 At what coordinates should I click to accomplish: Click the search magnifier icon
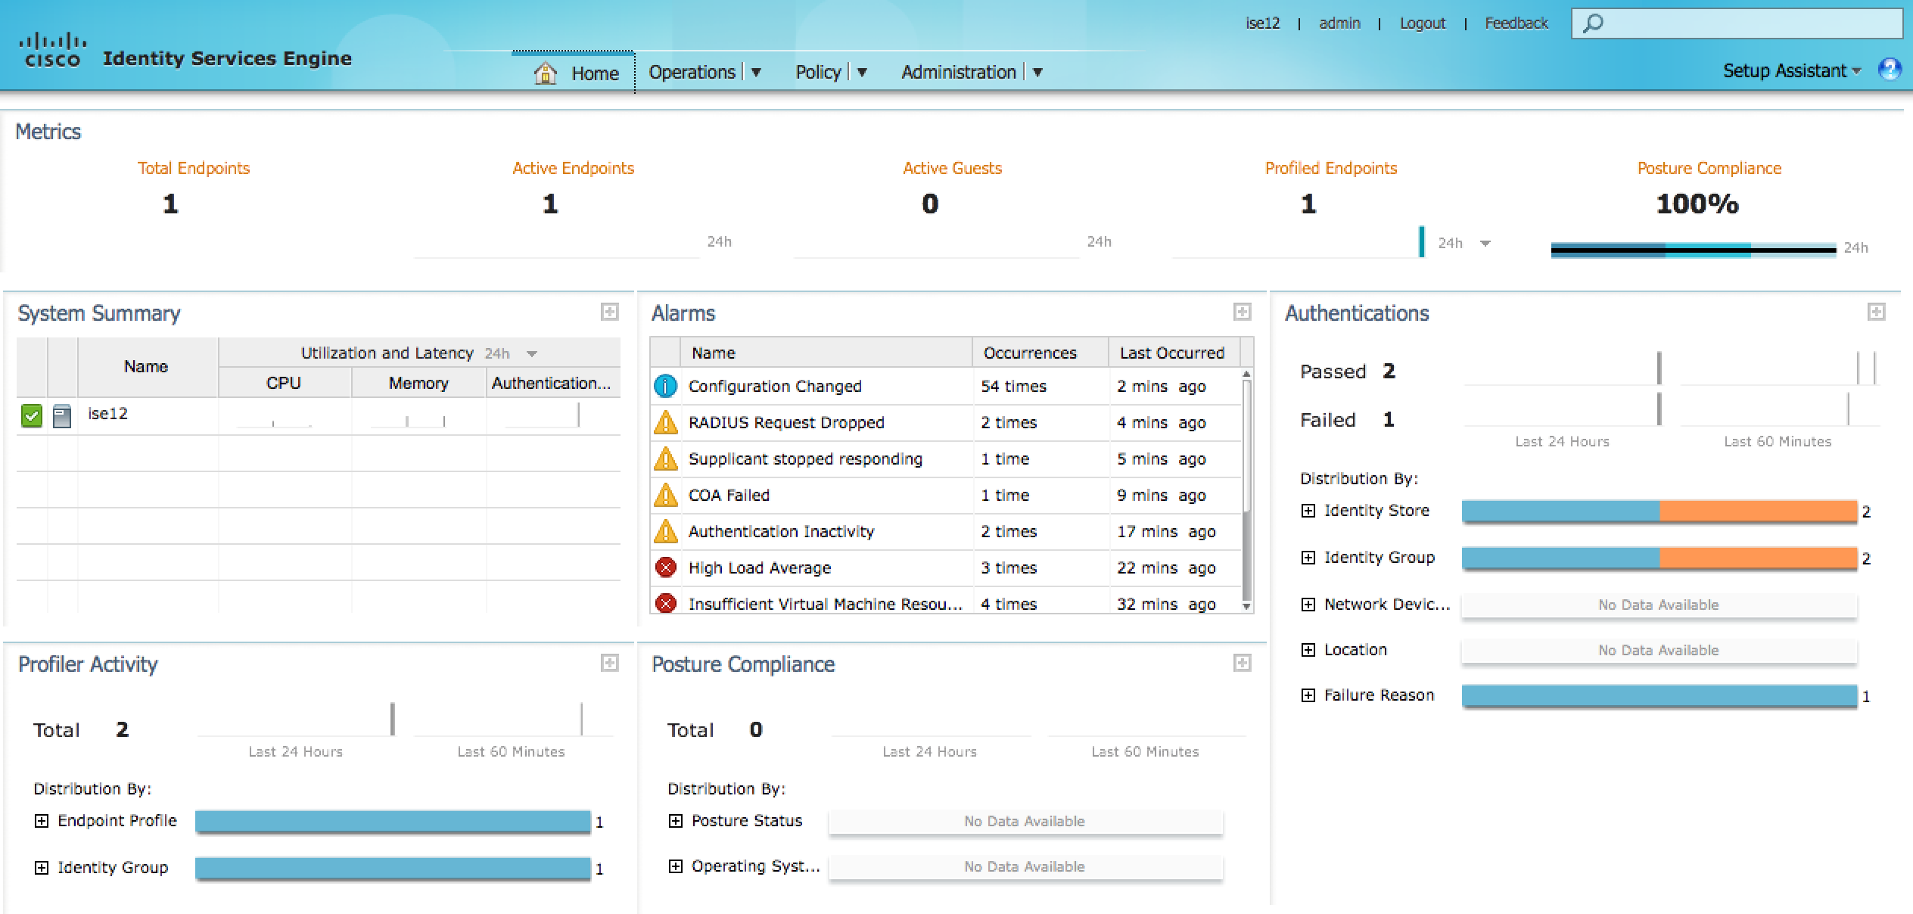pyautogui.click(x=1593, y=23)
